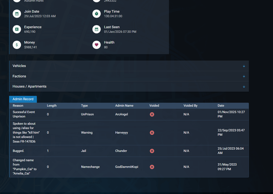Click 'N/A' voided-by in Chunder row
This screenshot has height=194, width=273.
click(186, 151)
